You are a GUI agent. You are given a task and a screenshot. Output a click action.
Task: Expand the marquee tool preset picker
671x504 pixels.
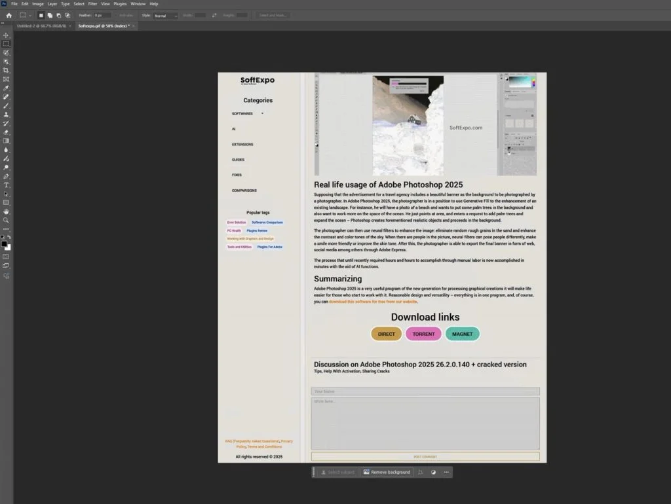[x=29, y=15]
